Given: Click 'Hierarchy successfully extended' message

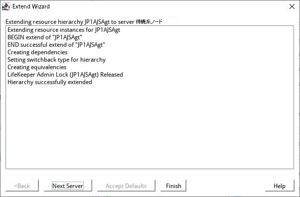Looking at the screenshot, I should pyautogui.click(x=50, y=82).
